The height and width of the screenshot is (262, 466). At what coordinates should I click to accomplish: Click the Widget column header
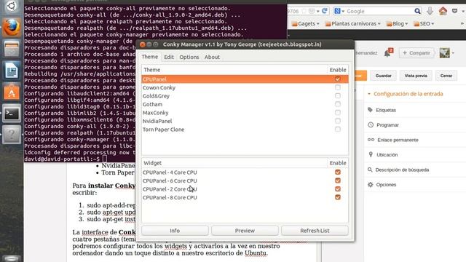tap(234, 163)
